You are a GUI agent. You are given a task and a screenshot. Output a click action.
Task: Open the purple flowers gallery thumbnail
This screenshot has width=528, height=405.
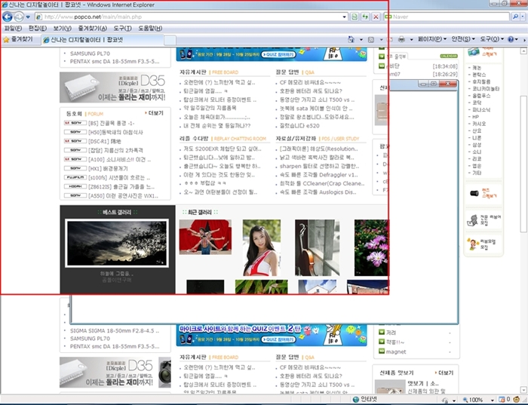(x=371, y=248)
